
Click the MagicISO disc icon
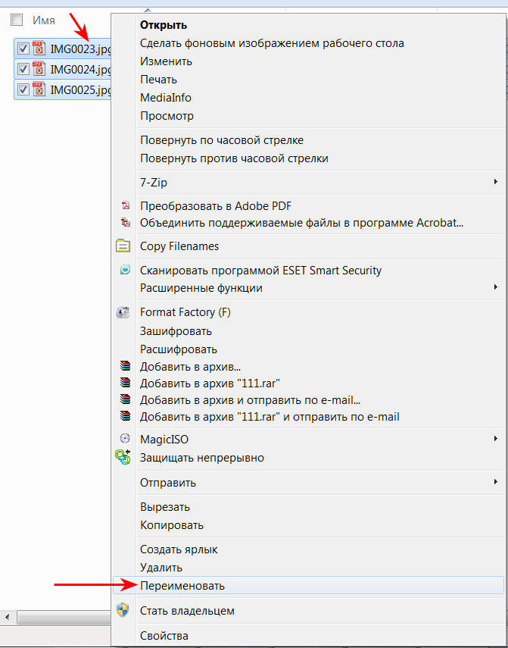pyautogui.click(x=125, y=439)
